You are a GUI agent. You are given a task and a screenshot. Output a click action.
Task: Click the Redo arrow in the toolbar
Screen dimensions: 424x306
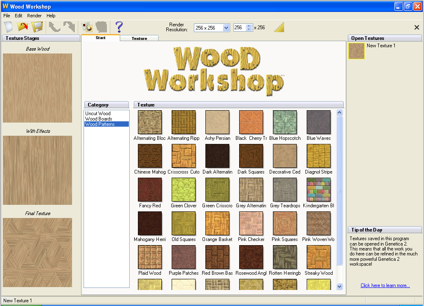69,27
